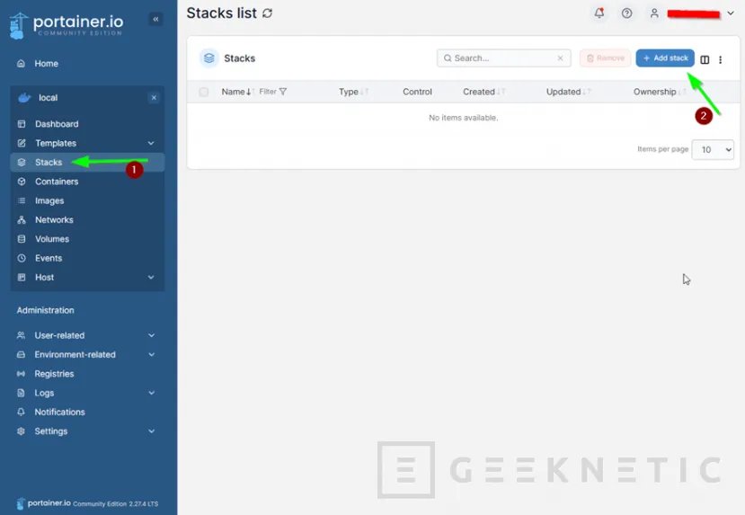Open the Items per page dropdown
This screenshot has height=515, width=745.
coord(713,150)
